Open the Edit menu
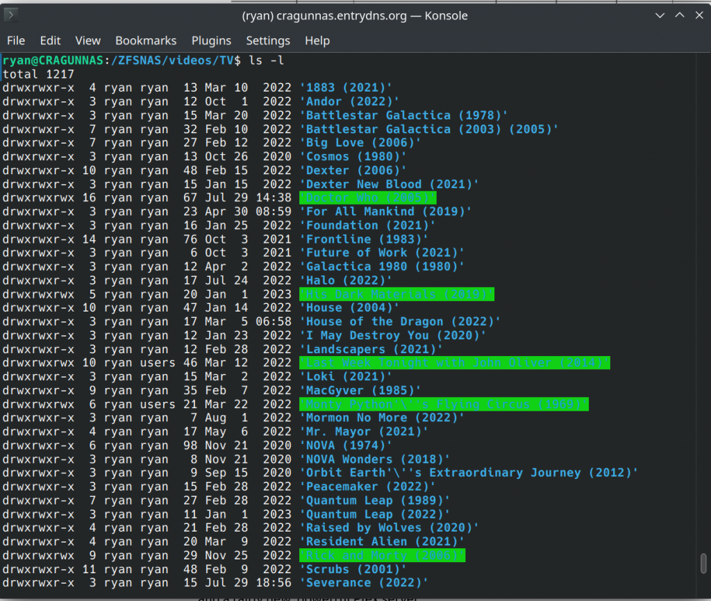This screenshot has width=711, height=601. point(50,41)
